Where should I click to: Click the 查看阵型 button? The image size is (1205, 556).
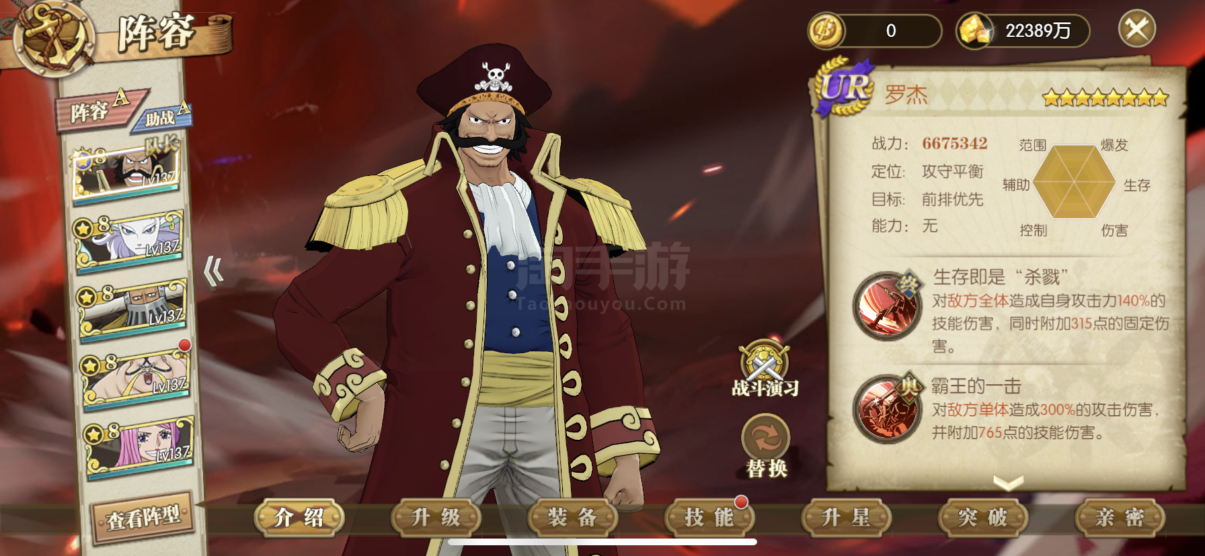pyautogui.click(x=143, y=518)
